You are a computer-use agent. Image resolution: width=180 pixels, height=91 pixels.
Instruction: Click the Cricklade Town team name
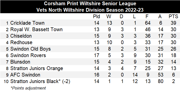coord(27,23)
